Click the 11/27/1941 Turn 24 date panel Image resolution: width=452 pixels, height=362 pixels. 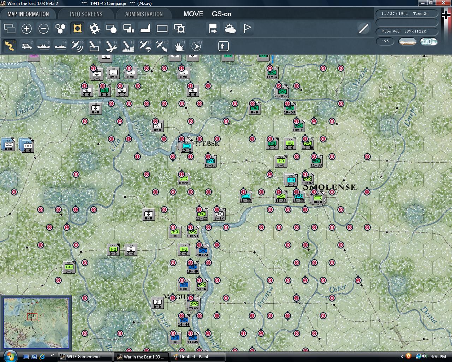tap(407, 13)
